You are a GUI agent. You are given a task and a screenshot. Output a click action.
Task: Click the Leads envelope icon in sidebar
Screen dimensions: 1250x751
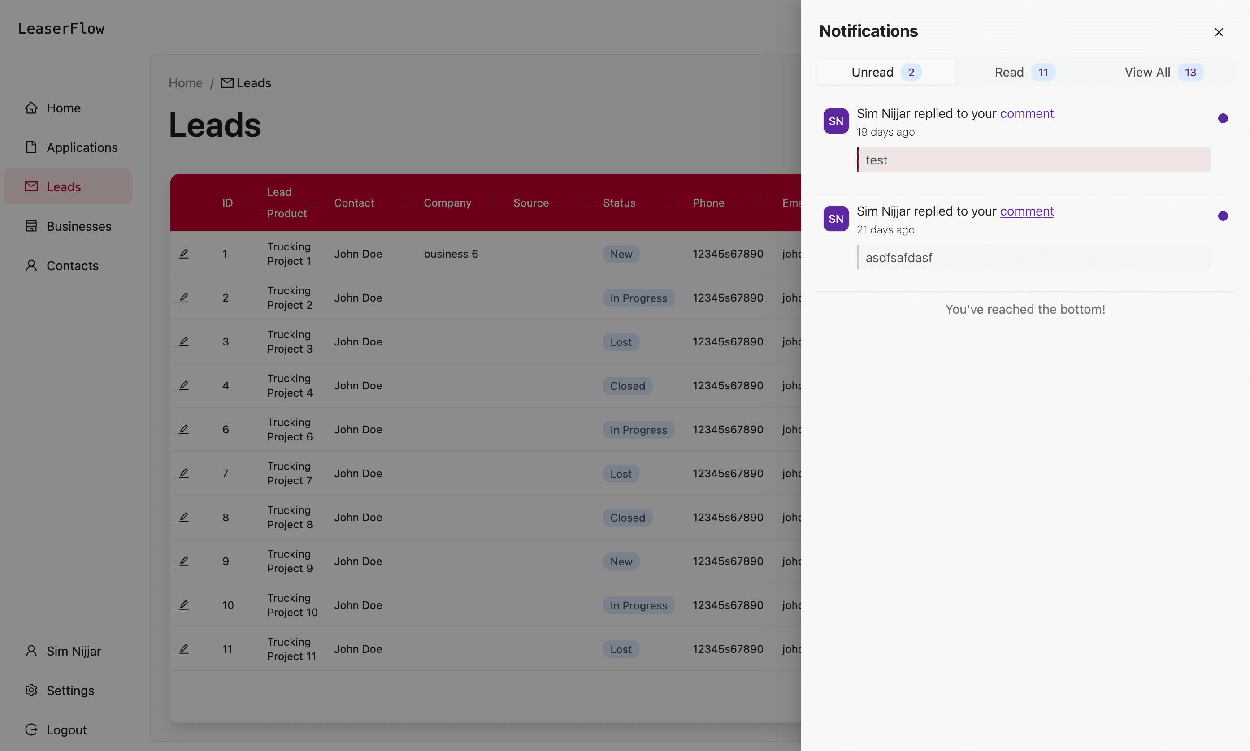31,186
